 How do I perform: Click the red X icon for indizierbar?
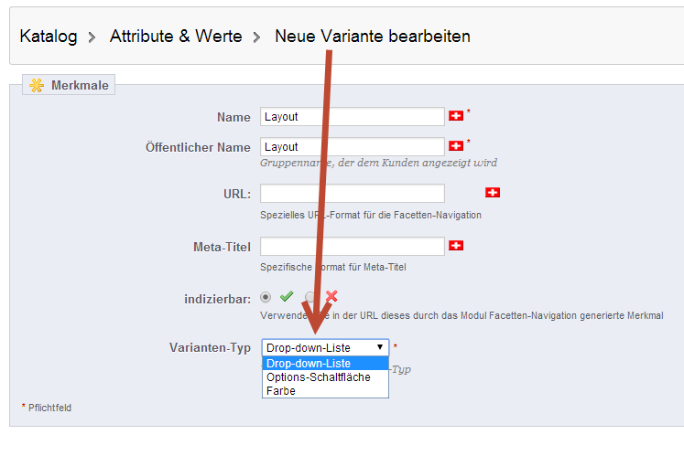tap(331, 297)
